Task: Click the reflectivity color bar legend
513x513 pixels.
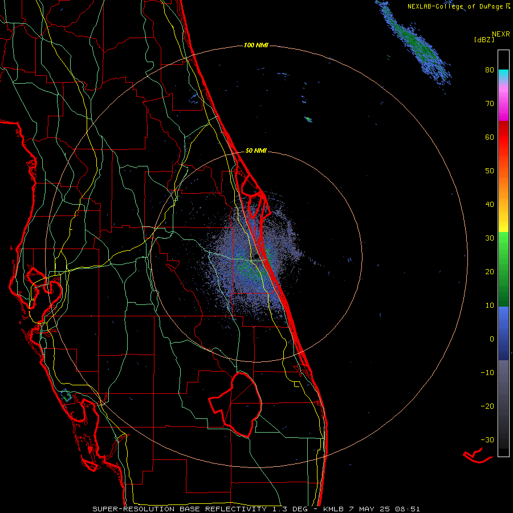Action: [x=503, y=253]
